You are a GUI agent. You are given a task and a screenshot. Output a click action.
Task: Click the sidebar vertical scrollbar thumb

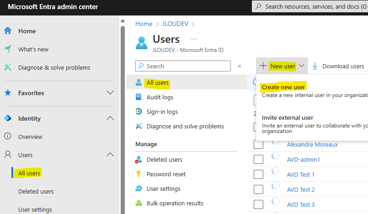tap(123, 120)
